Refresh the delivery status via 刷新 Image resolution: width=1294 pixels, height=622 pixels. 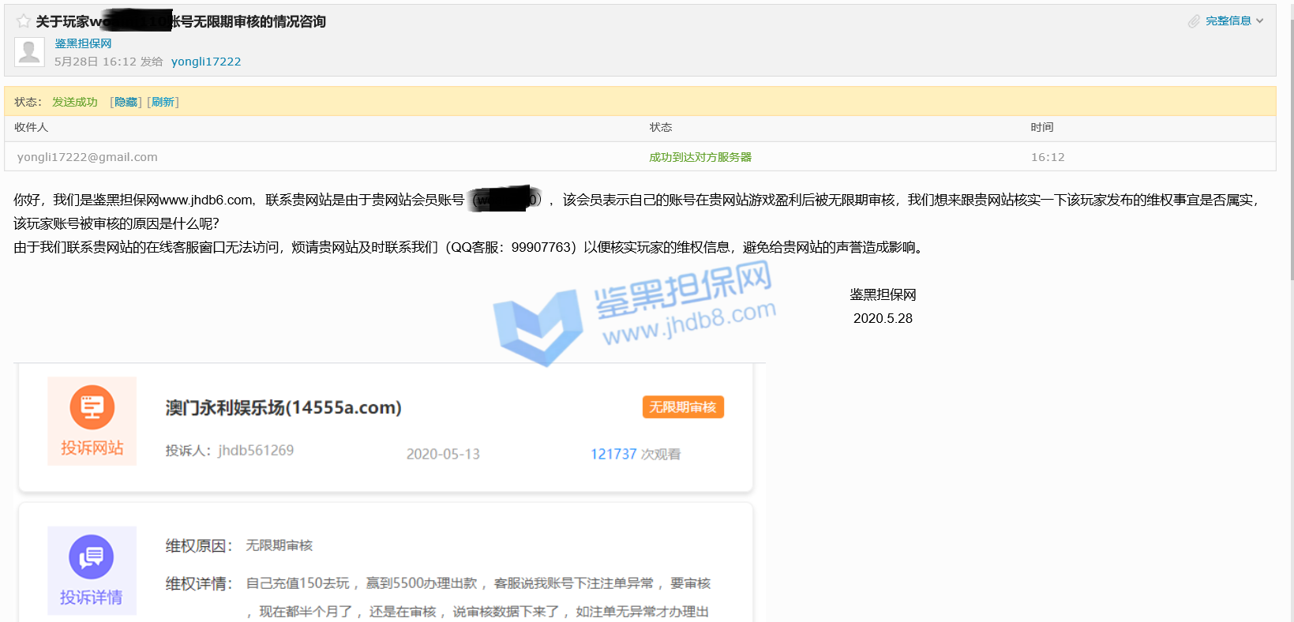coord(163,102)
